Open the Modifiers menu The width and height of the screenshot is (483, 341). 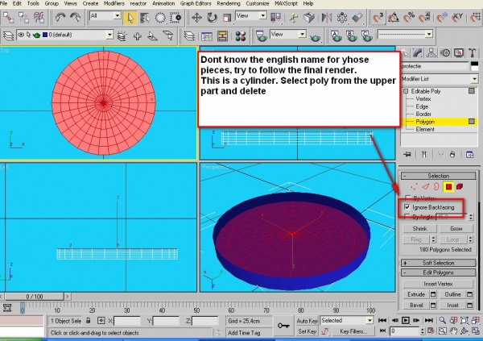(x=114, y=3)
